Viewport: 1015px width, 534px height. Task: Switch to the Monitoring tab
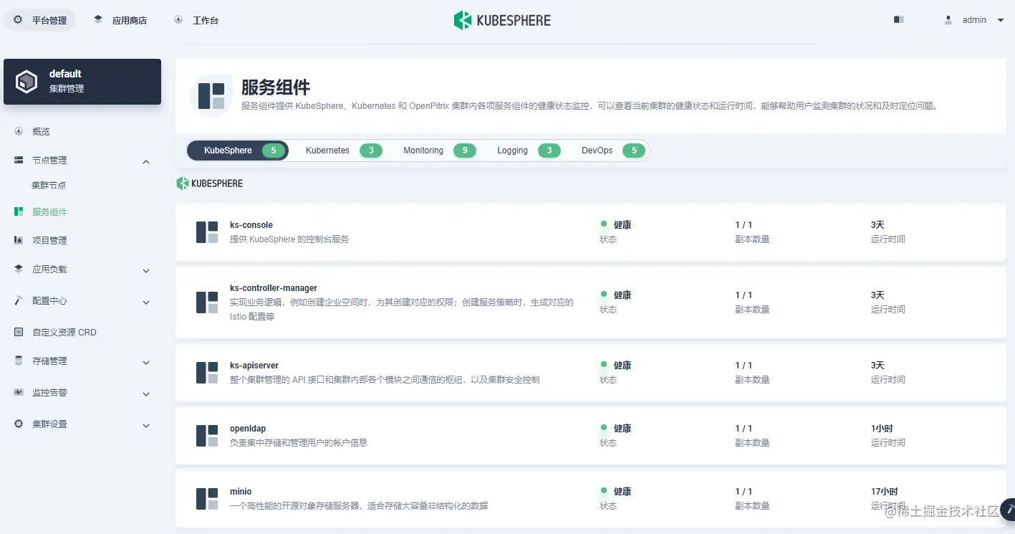tap(439, 151)
